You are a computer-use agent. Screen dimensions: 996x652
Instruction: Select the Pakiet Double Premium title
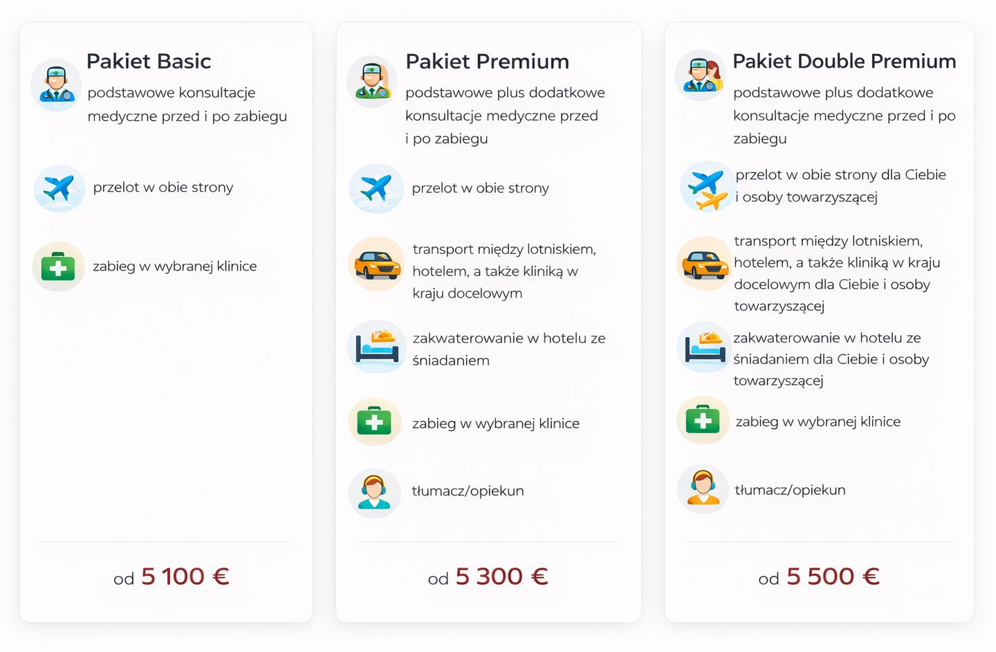[844, 61]
